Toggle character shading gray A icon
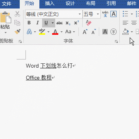This screenshot has height=139, width=139. point(105,32)
